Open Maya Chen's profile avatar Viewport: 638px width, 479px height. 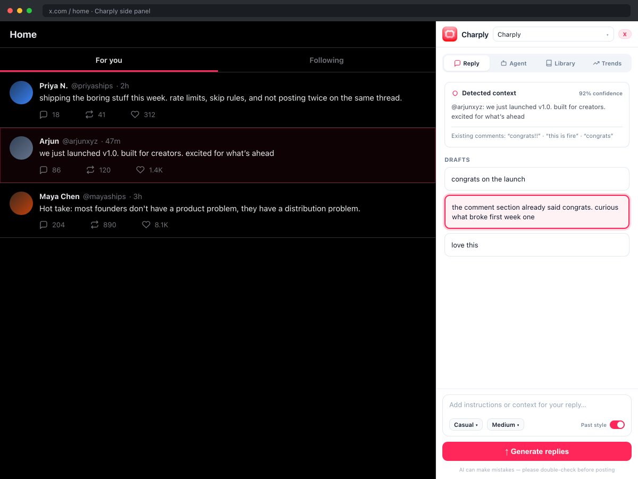[21, 203]
